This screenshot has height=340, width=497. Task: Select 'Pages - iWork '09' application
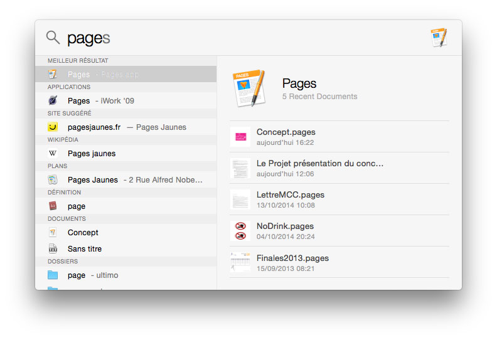coord(126,100)
